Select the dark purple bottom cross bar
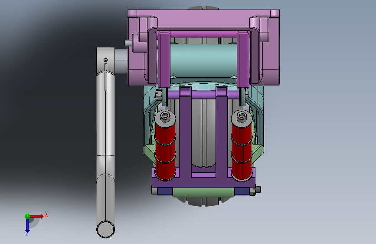 (203, 182)
